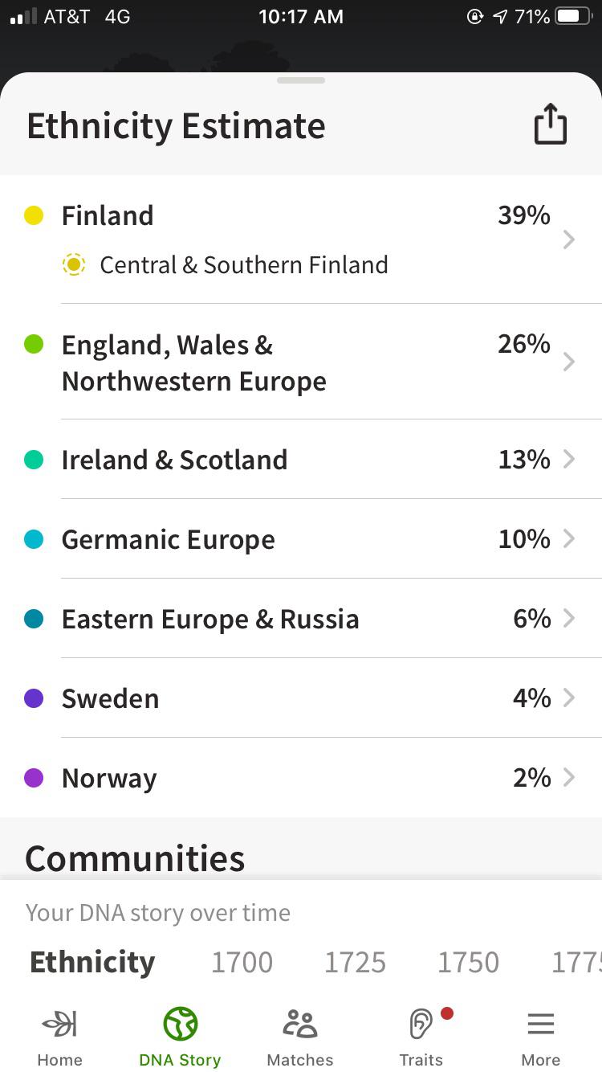Expand Finland 39% details chevron

click(x=568, y=239)
